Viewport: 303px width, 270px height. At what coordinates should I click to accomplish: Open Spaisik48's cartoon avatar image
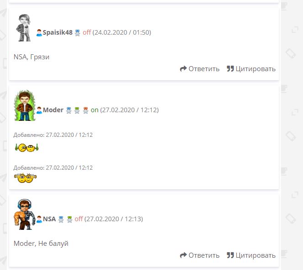coord(24,28)
